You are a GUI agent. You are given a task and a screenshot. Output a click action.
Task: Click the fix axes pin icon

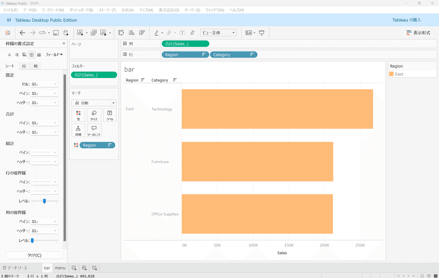click(x=192, y=33)
